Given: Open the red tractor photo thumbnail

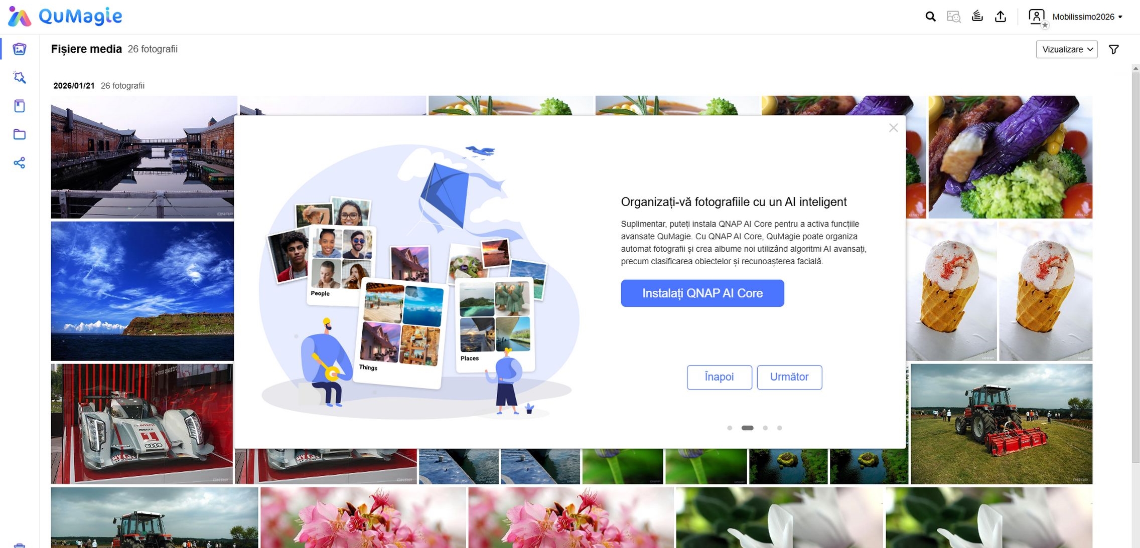Looking at the screenshot, I should 1001,424.
